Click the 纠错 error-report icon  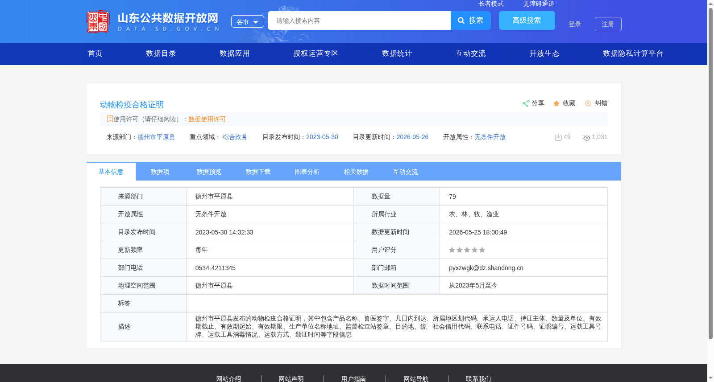[588, 103]
